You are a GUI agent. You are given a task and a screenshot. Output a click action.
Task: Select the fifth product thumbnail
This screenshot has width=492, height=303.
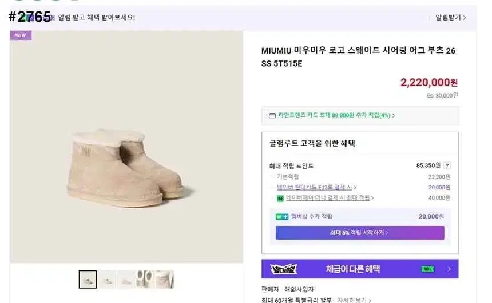pyautogui.click(x=164, y=280)
